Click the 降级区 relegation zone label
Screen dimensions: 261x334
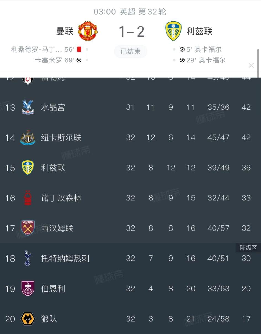point(248,248)
